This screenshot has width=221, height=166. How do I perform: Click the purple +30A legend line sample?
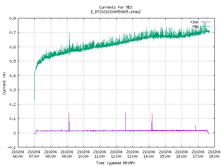205,22
